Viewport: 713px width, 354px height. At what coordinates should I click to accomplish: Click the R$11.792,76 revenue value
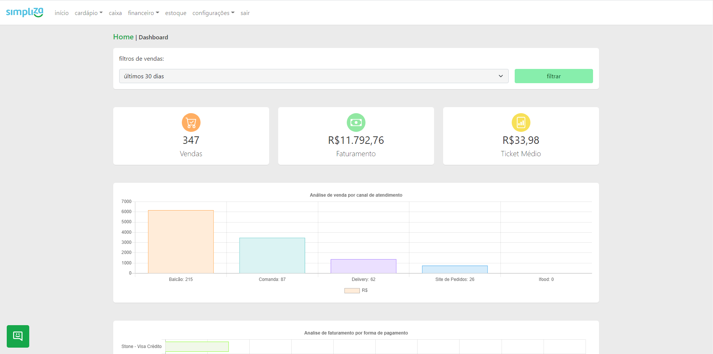356,140
